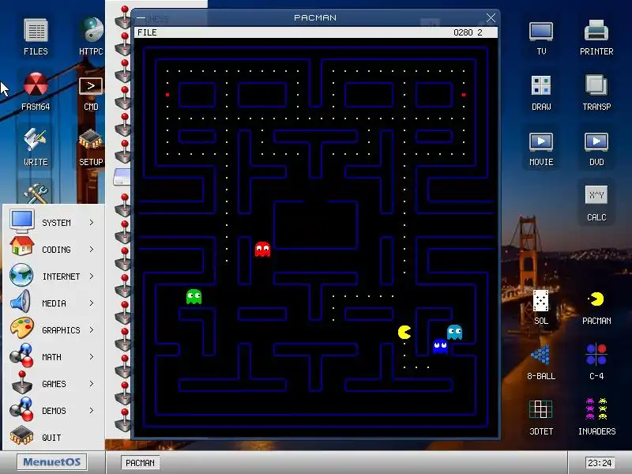
Task: Expand the SYSTEM submenu arrow
Action: click(x=92, y=223)
